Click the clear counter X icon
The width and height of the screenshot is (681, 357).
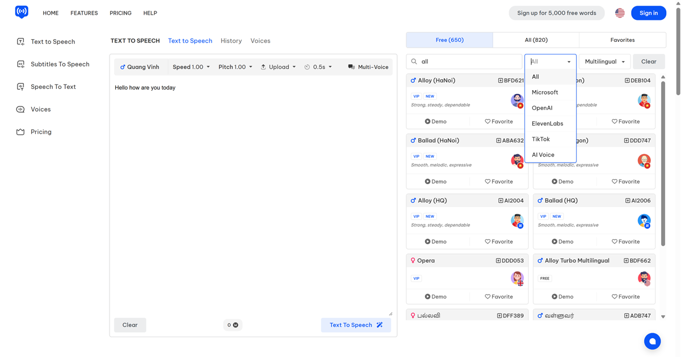pos(236,325)
